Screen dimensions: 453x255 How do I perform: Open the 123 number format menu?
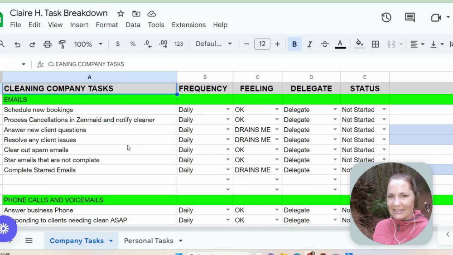click(x=178, y=44)
